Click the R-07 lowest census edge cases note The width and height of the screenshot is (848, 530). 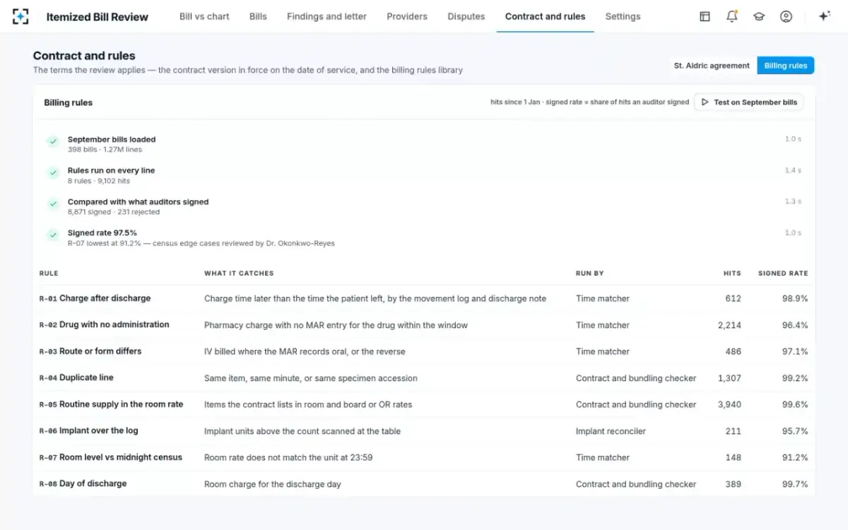click(x=201, y=243)
